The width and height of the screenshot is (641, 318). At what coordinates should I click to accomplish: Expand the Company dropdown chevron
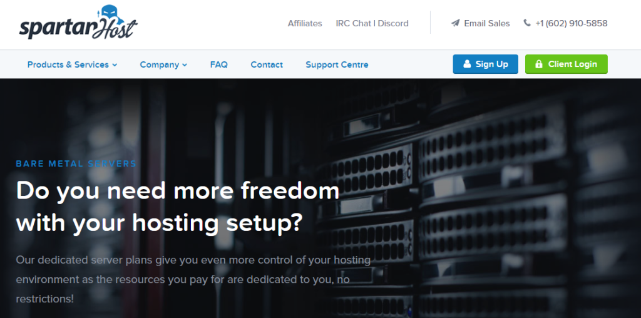[x=185, y=65]
